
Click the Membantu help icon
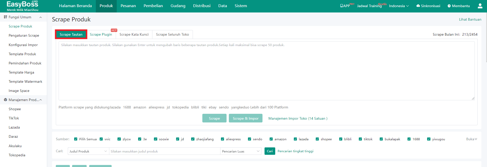coord(449,6)
